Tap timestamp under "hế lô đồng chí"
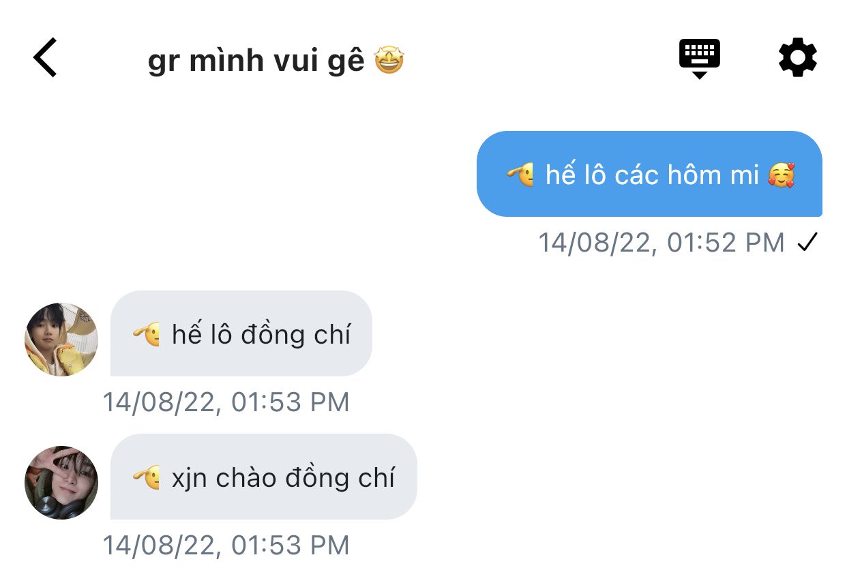Image resolution: width=847 pixels, height=568 pixels. point(226,402)
